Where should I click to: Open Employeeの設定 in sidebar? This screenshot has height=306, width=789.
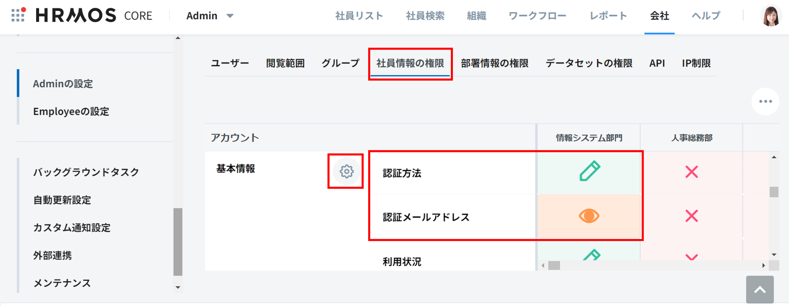tap(71, 111)
